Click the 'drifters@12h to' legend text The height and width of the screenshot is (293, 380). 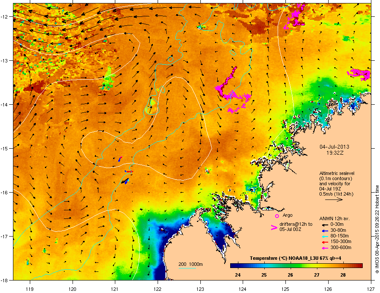(x=296, y=224)
